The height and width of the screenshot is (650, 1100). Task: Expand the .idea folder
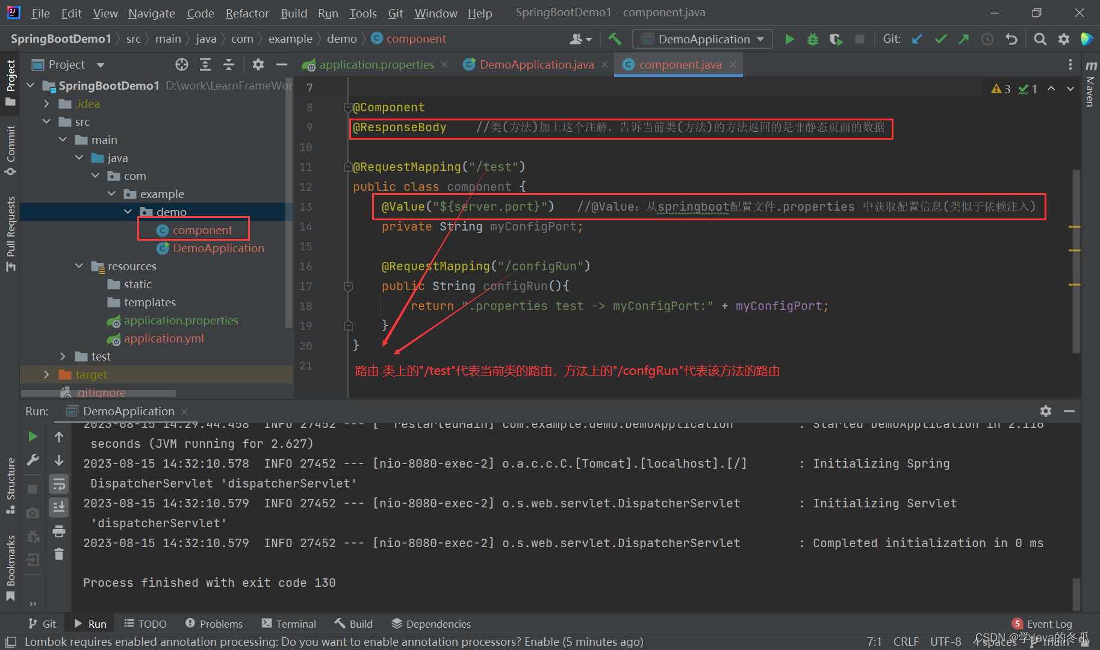point(46,104)
